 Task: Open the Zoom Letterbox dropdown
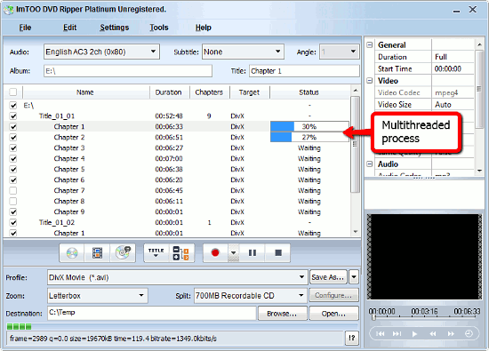97,296
